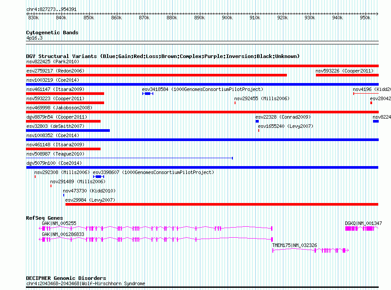Click the DGKQ gene label

pyautogui.click(x=363, y=223)
